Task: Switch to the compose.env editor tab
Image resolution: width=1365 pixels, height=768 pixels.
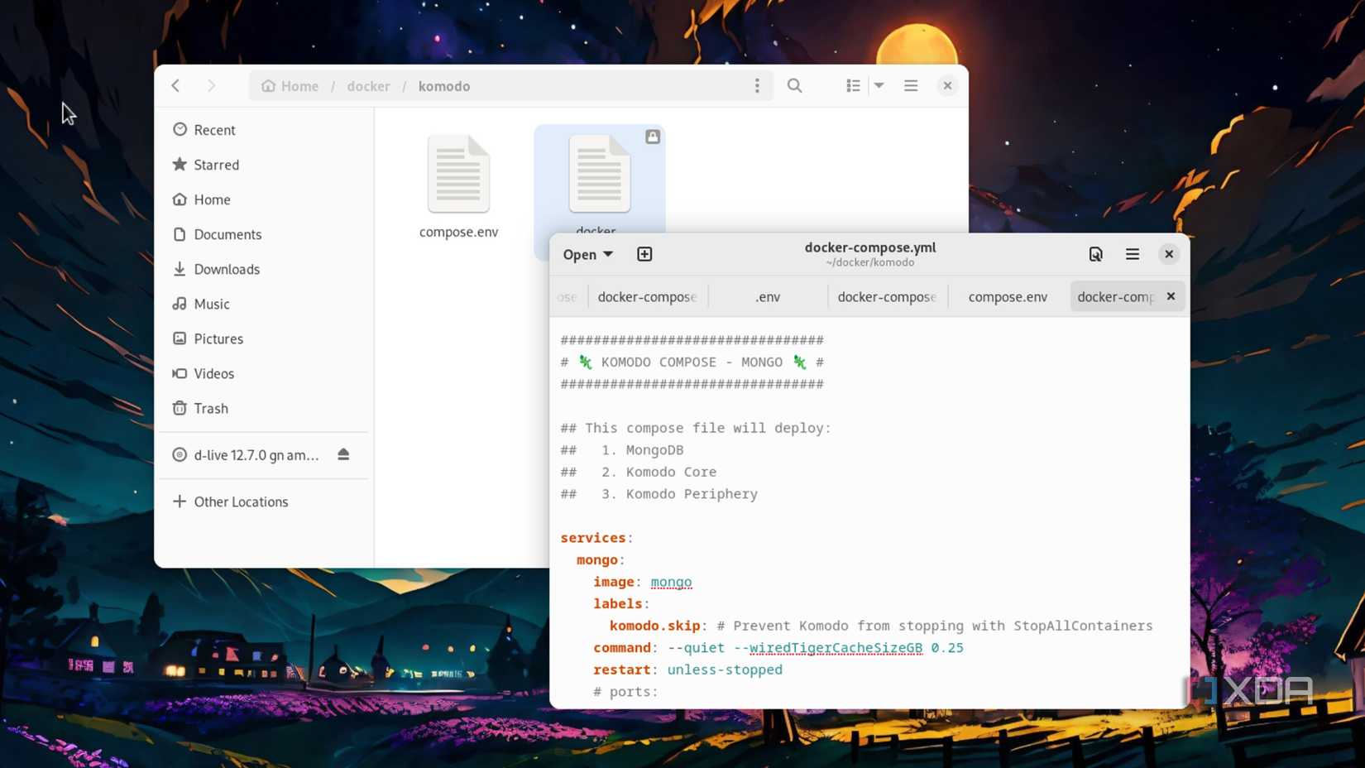Action: (x=1007, y=296)
